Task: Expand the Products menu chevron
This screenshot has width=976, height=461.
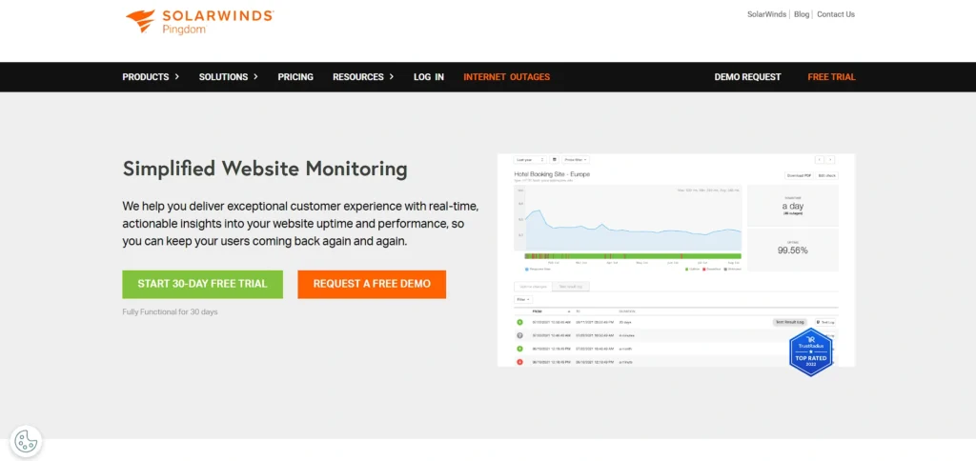Action: 176,76
